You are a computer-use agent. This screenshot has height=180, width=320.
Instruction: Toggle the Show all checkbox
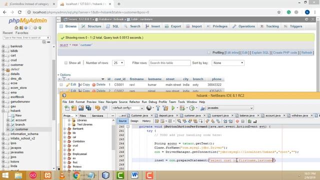65,63
